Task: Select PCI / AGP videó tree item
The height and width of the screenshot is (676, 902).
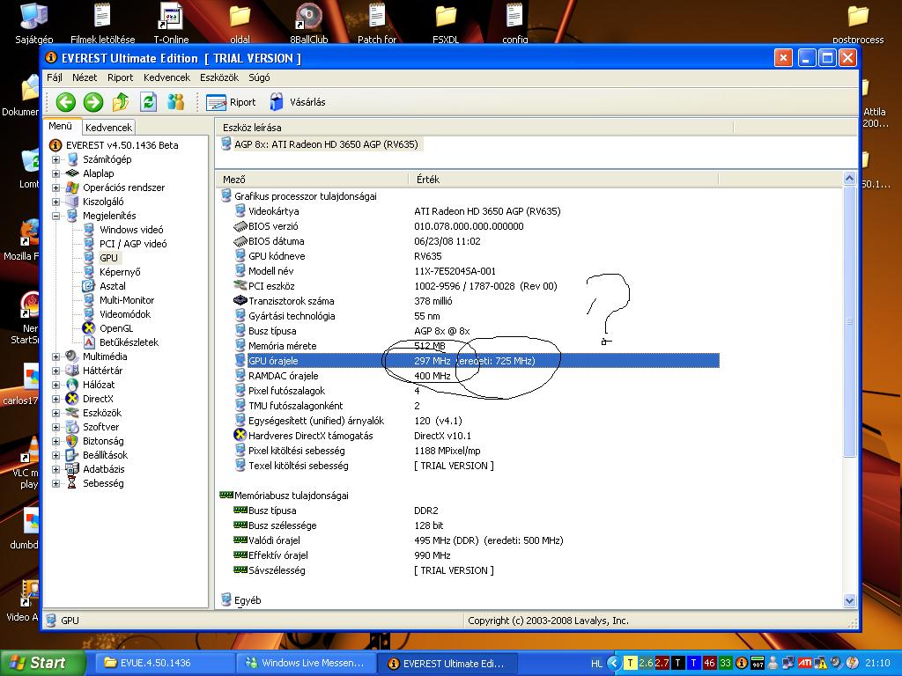Action: (133, 244)
